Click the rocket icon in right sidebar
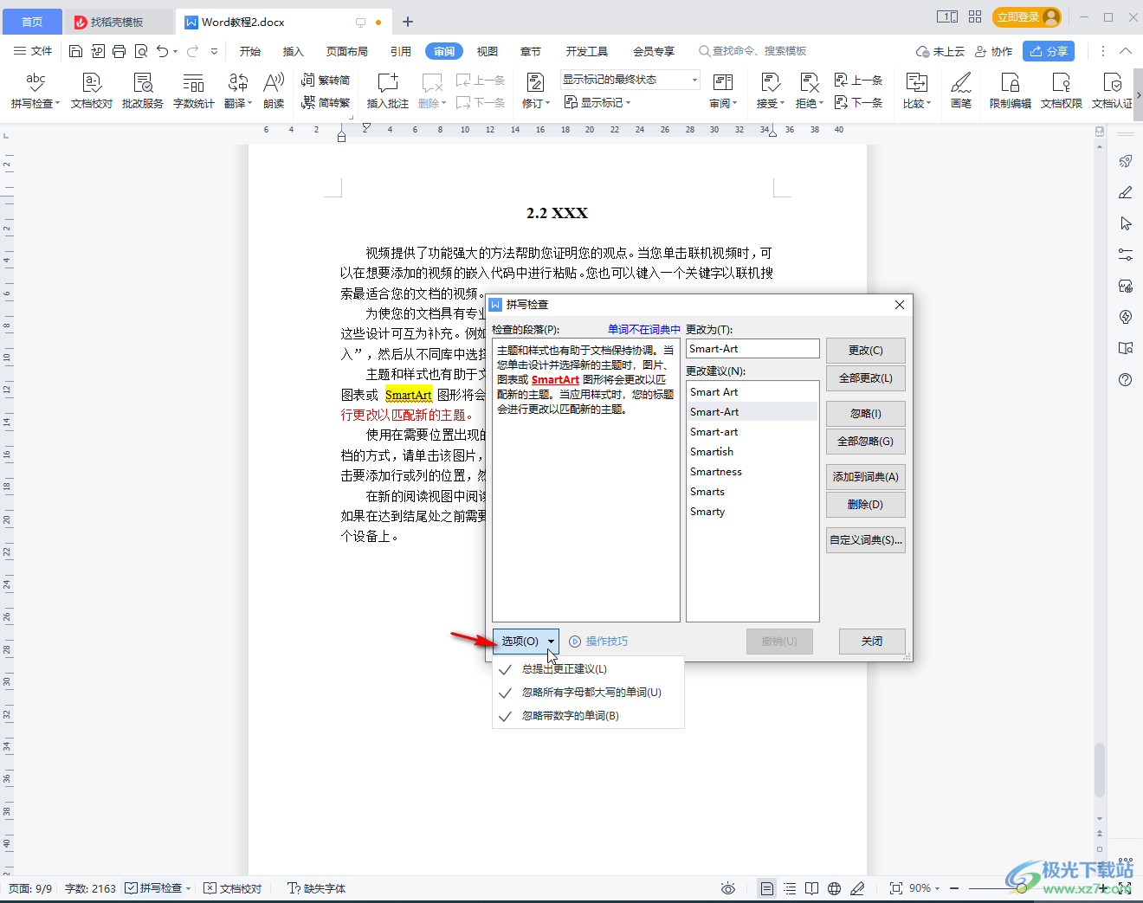Image resolution: width=1143 pixels, height=903 pixels. click(1126, 161)
